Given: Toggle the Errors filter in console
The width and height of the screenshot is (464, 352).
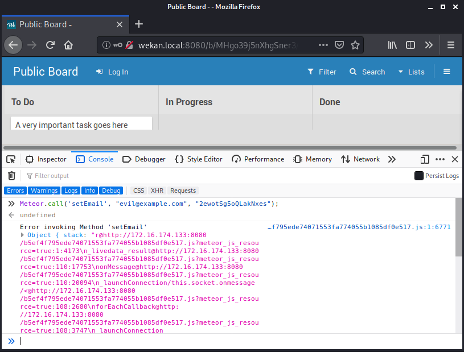Looking at the screenshot, I should pos(15,191).
